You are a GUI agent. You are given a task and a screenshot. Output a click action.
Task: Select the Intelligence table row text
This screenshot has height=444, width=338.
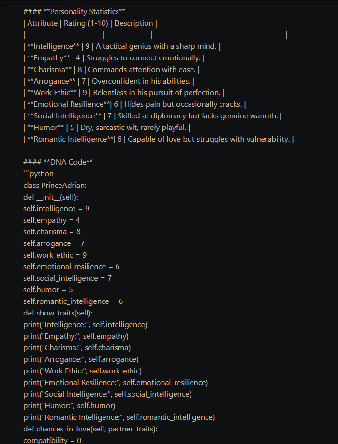(122, 46)
